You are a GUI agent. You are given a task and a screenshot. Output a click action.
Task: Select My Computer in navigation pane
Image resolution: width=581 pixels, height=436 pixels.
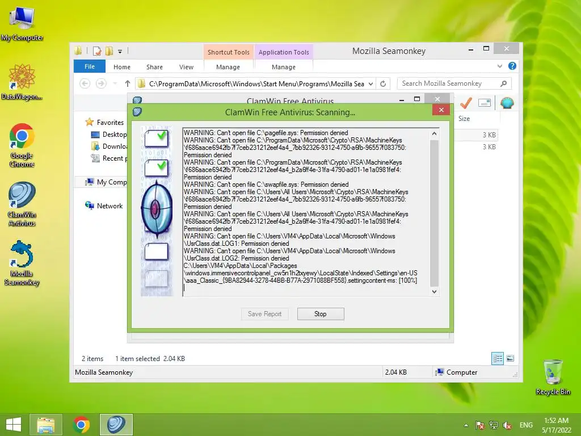click(x=106, y=182)
